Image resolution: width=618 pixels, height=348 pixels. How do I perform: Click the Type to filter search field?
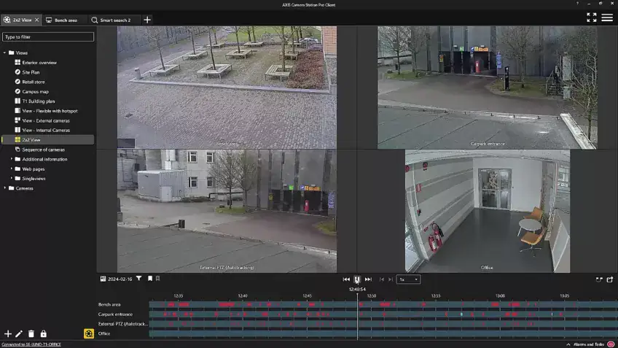point(48,36)
